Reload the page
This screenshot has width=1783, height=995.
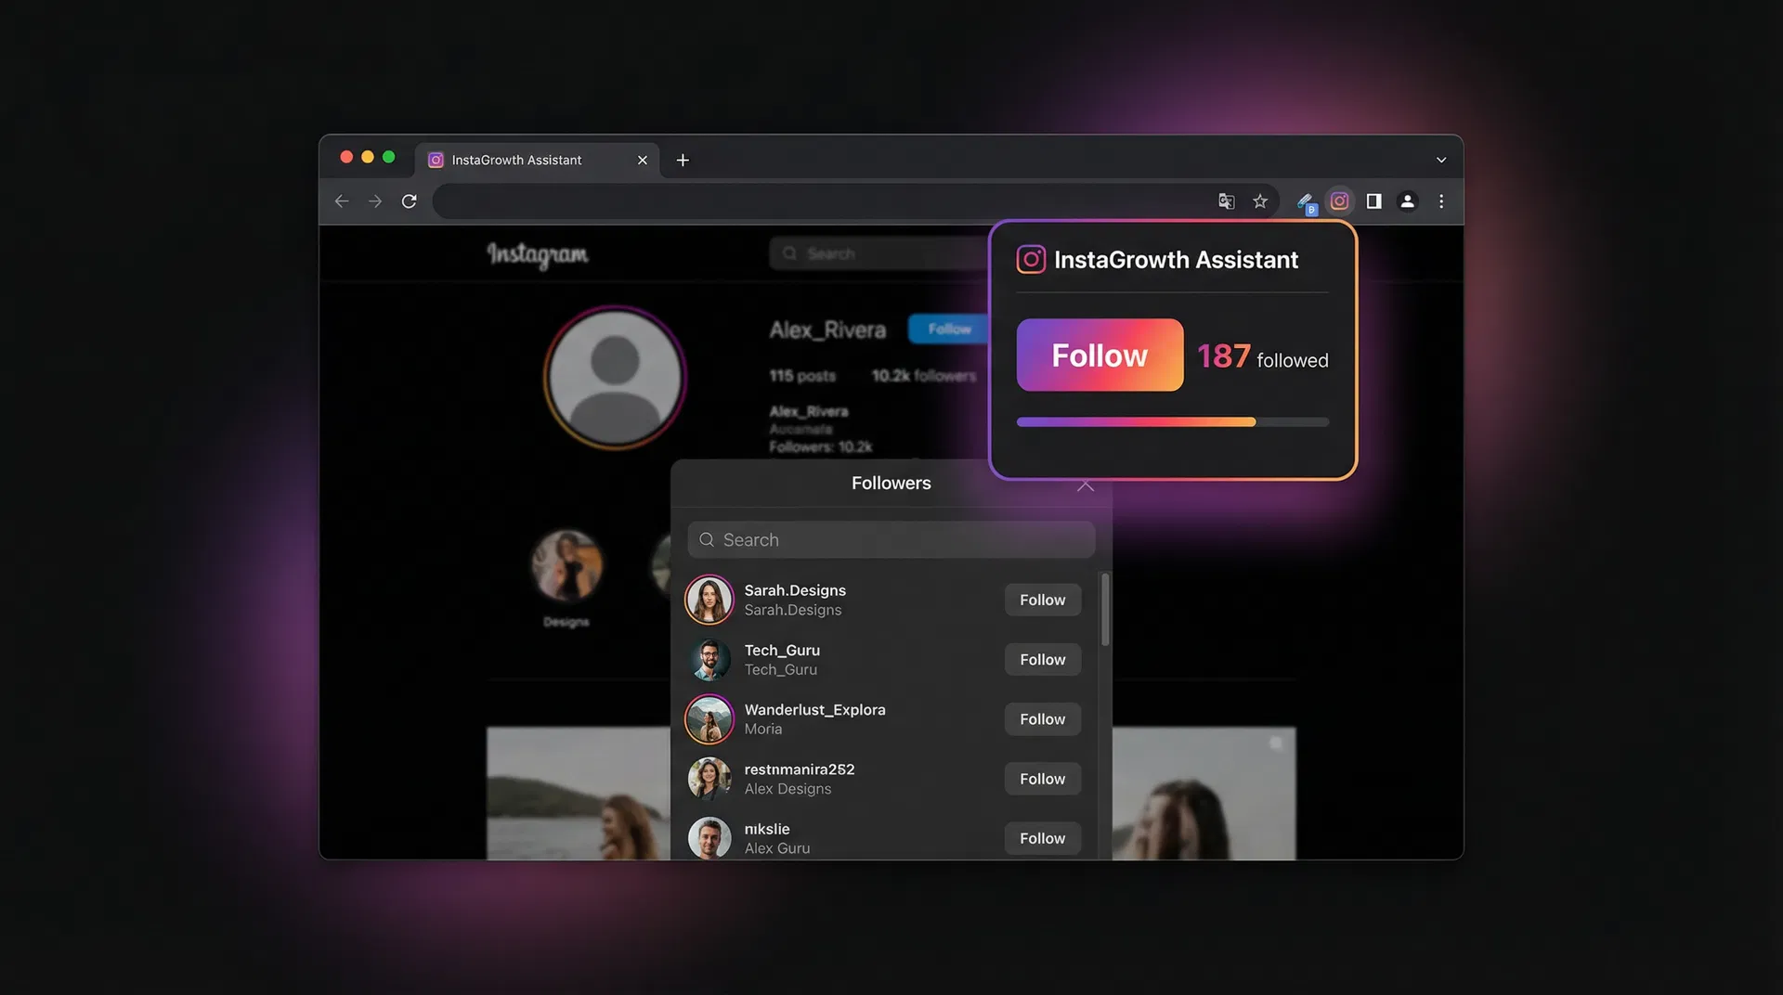409,201
